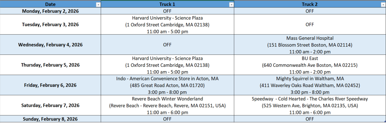Click Truck 1's OFF cell for Wednesday
Viewport: 386px width, 123px height.
pyautogui.click(x=167, y=45)
